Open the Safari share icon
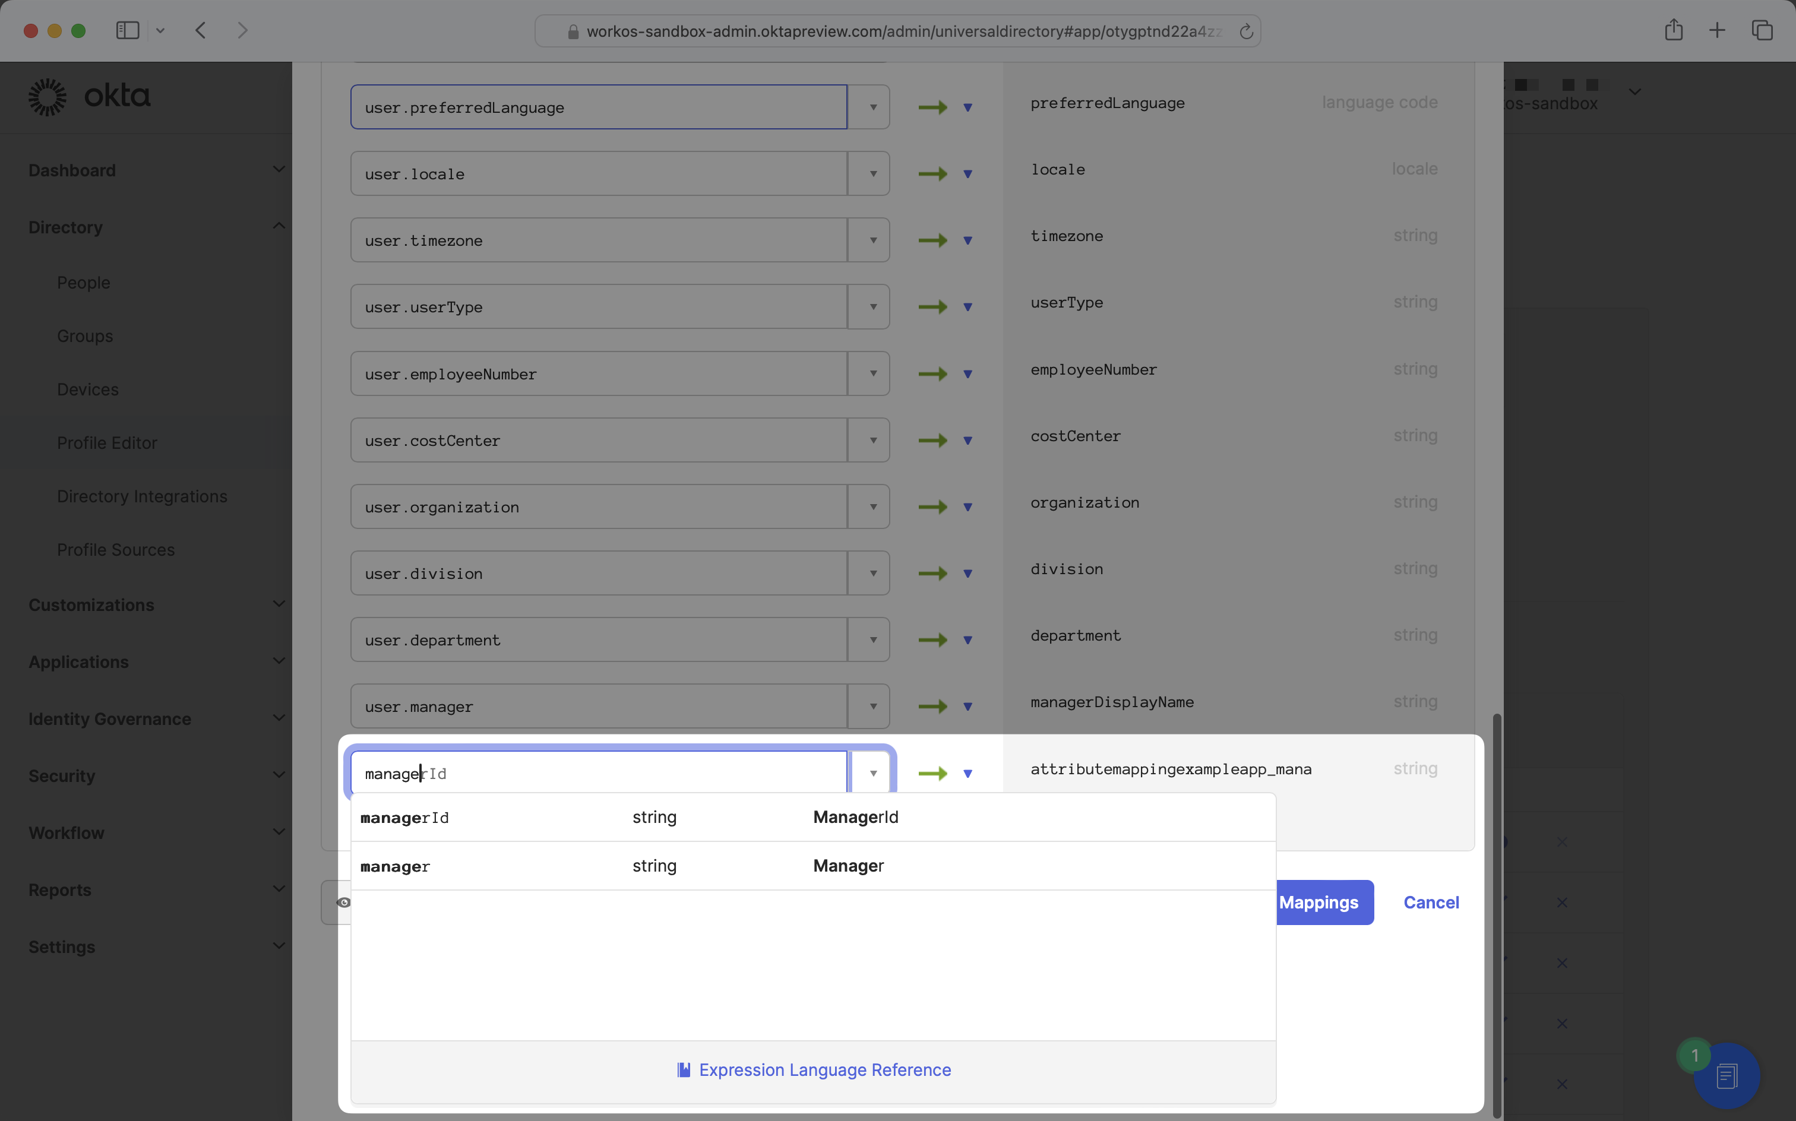This screenshot has height=1121, width=1796. click(x=1673, y=30)
